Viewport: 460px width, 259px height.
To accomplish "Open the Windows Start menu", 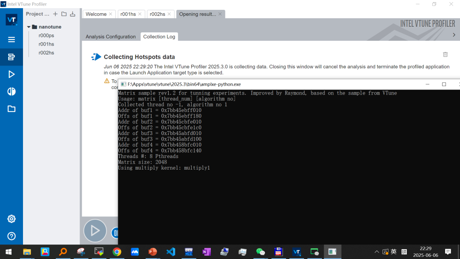I will pyautogui.click(x=9, y=252).
